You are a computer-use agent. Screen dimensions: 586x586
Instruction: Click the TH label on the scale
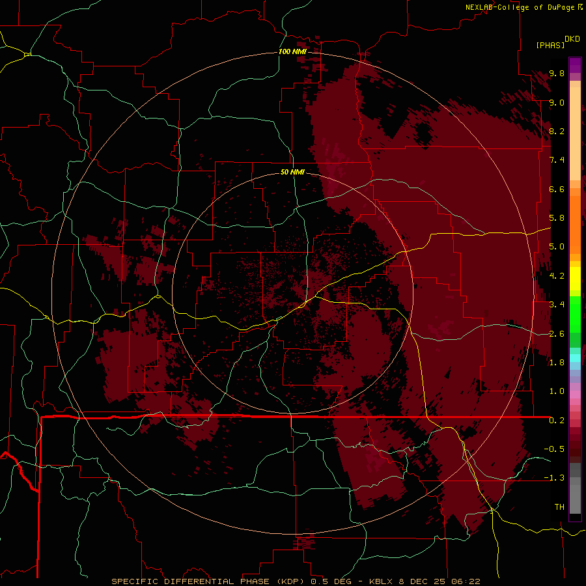click(x=559, y=507)
